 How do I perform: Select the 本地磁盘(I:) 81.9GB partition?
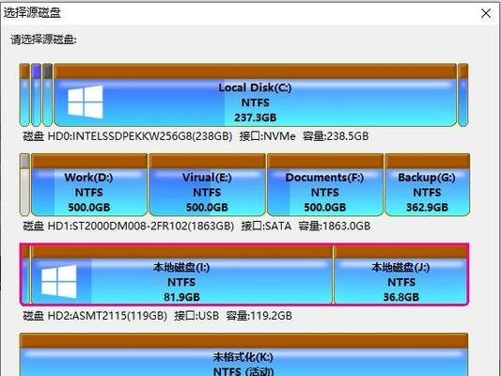181,274
